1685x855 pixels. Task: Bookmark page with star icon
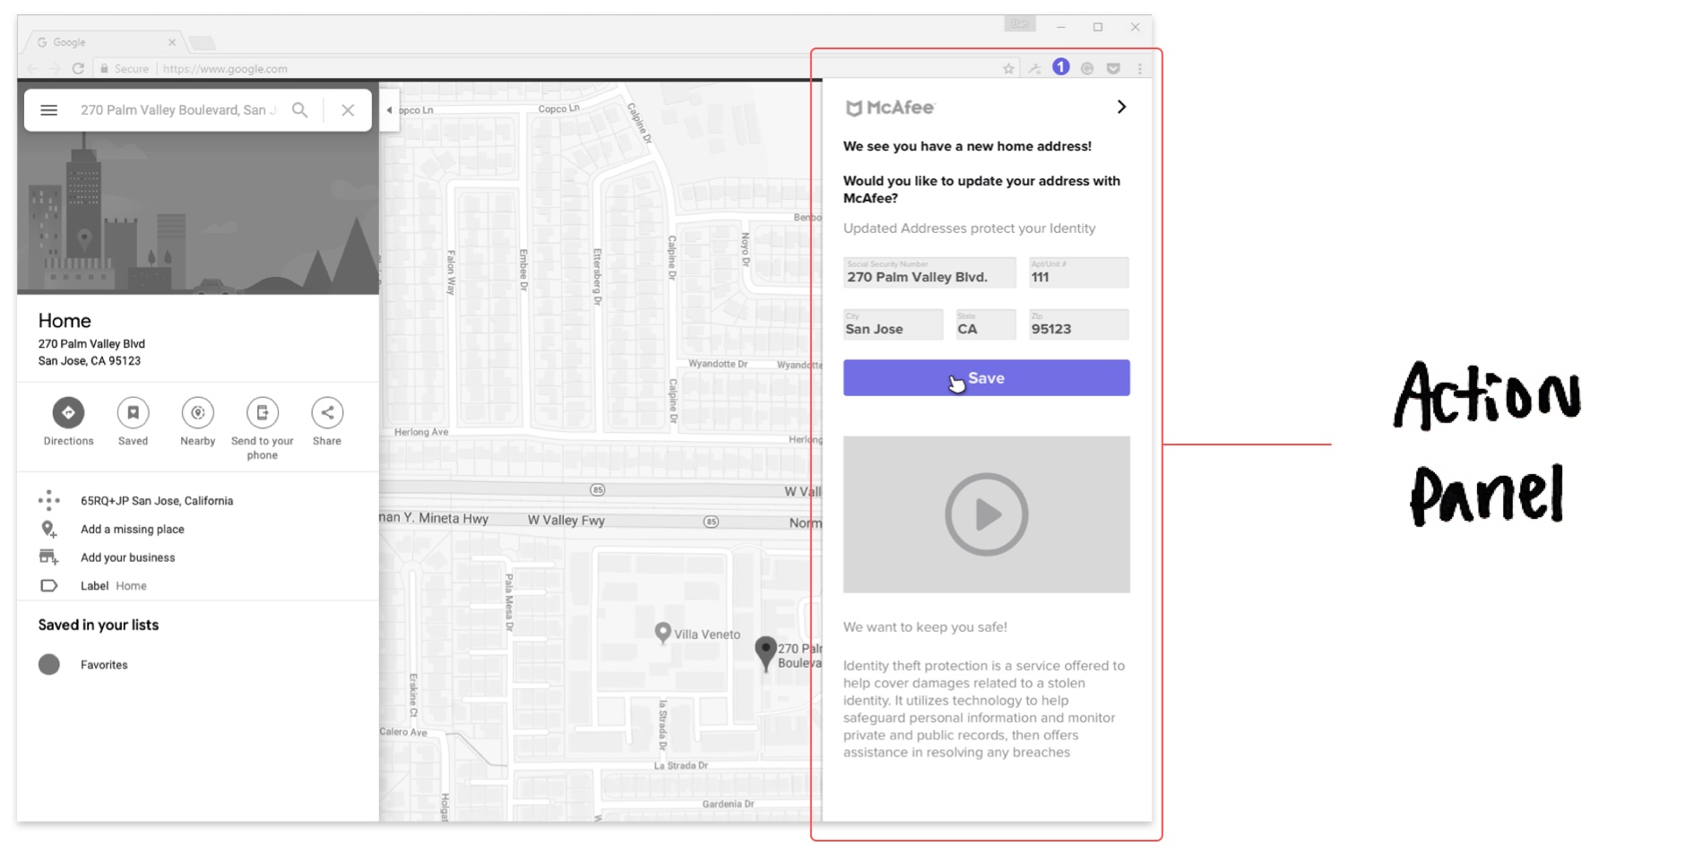click(x=1008, y=69)
